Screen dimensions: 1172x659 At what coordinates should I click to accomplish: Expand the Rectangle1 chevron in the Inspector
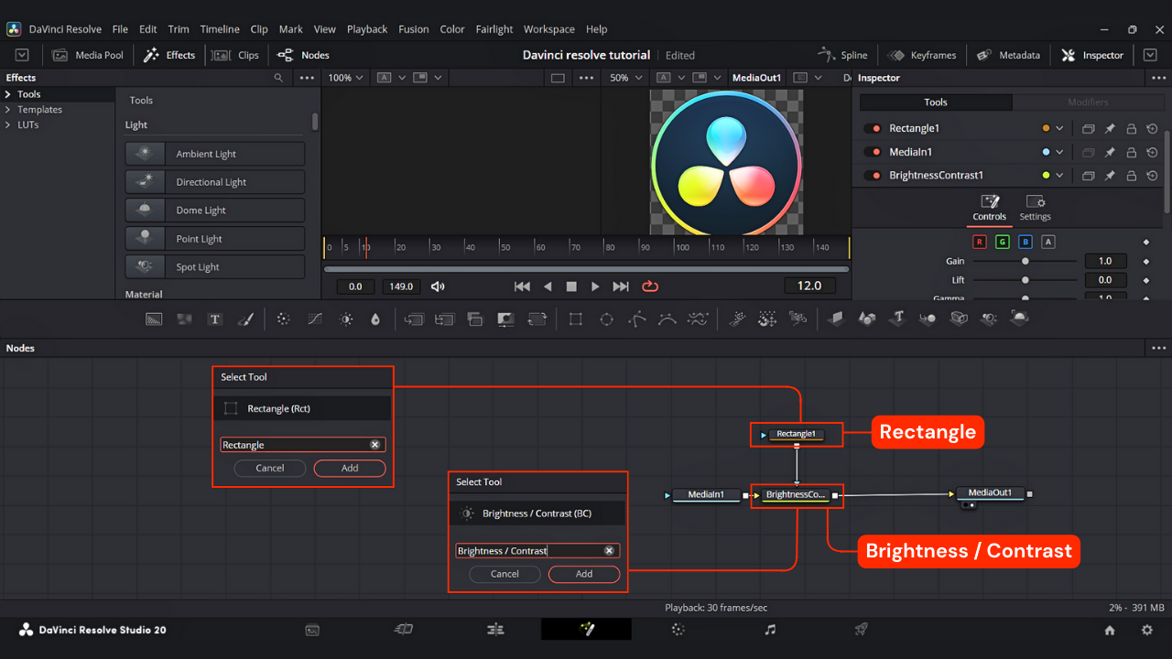pos(1060,129)
